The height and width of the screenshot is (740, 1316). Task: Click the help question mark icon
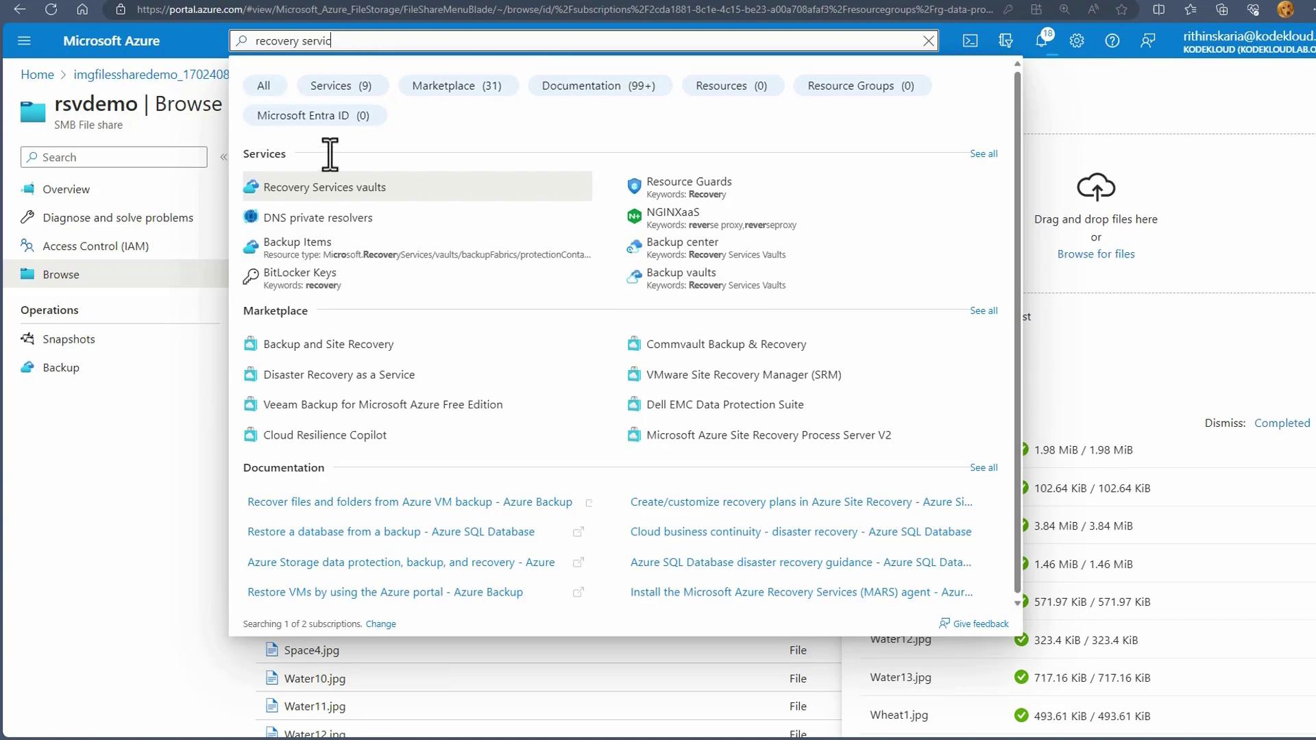pyautogui.click(x=1112, y=40)
